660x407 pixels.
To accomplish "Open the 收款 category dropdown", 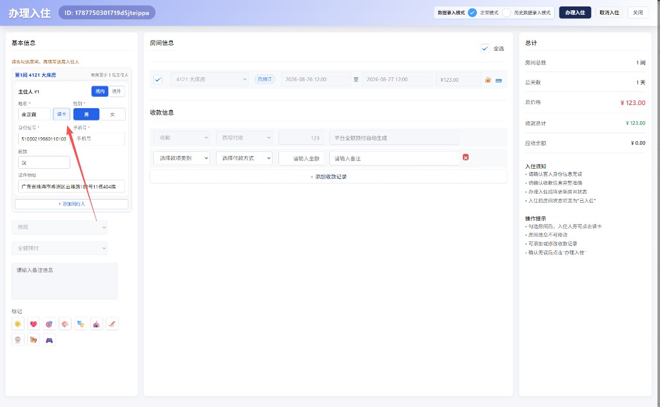I will (x=181, y=137).
